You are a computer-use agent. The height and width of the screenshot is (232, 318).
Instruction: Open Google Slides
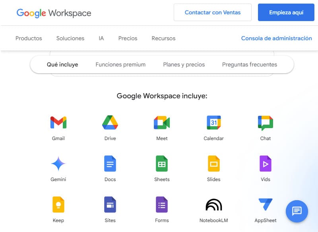click(213, 164)
